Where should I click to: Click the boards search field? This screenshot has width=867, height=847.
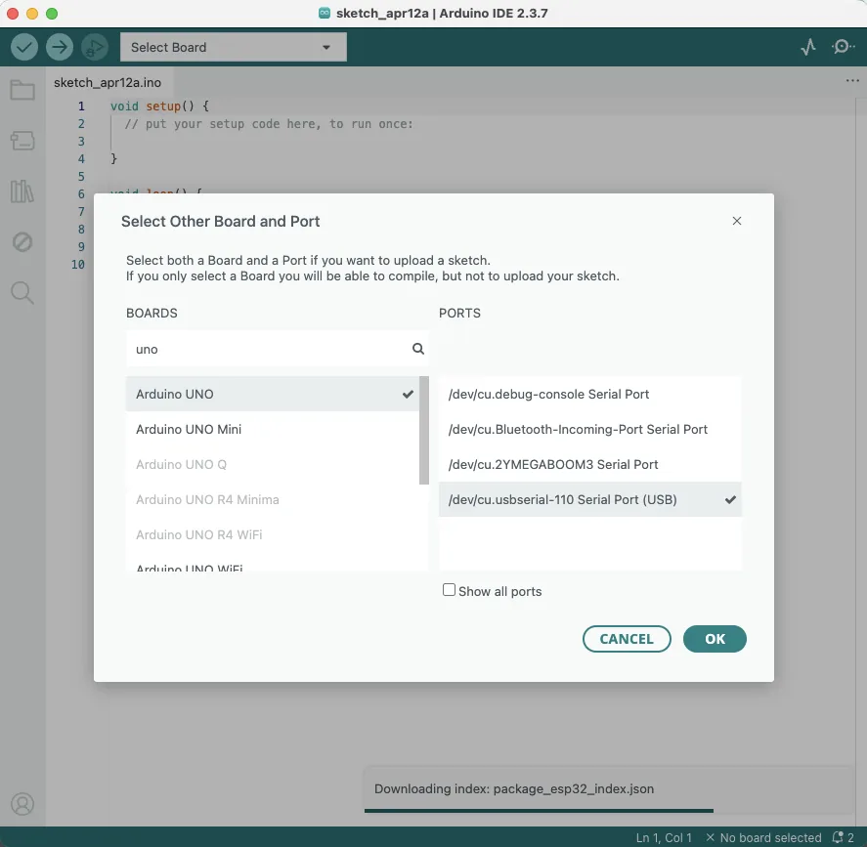click(x=277, y=349)
